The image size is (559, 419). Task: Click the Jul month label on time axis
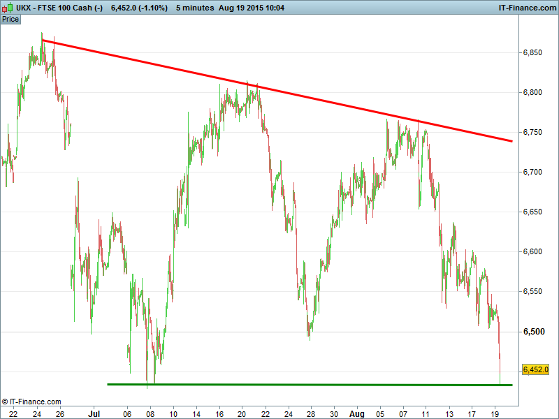pos(94,414)
